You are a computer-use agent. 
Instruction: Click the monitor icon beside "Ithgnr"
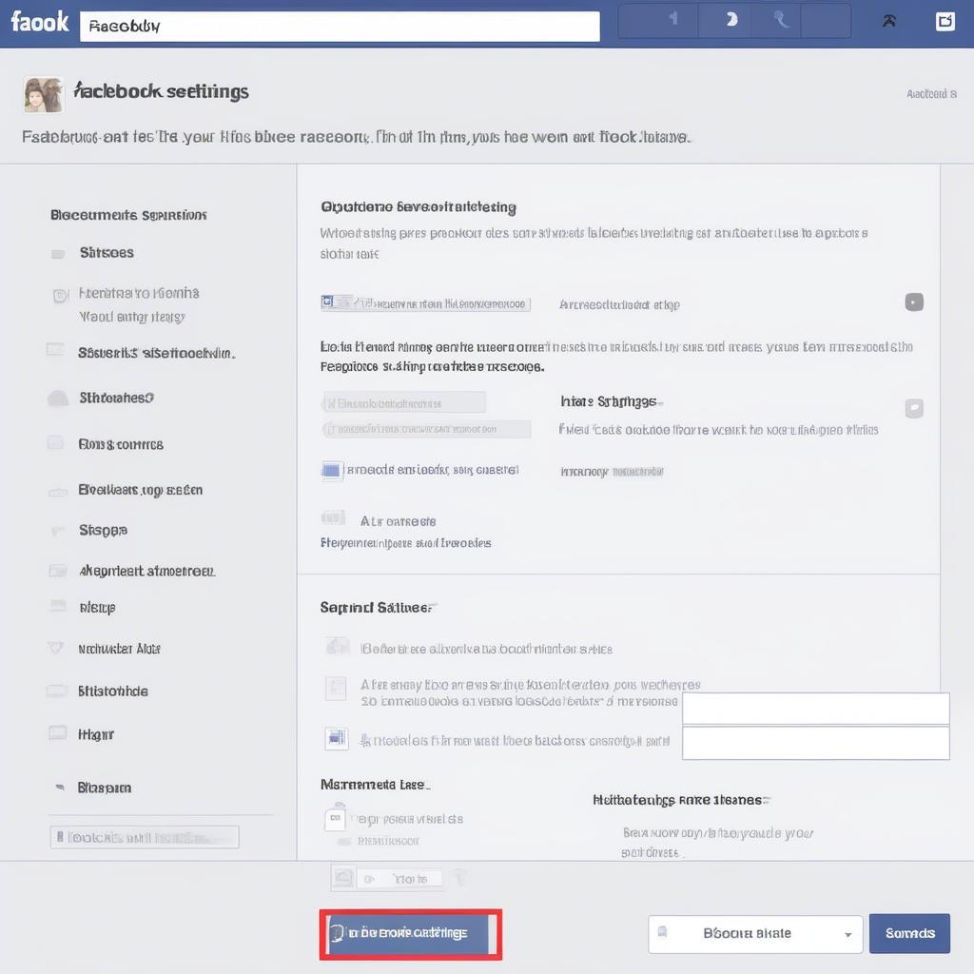tap(58, 733)
